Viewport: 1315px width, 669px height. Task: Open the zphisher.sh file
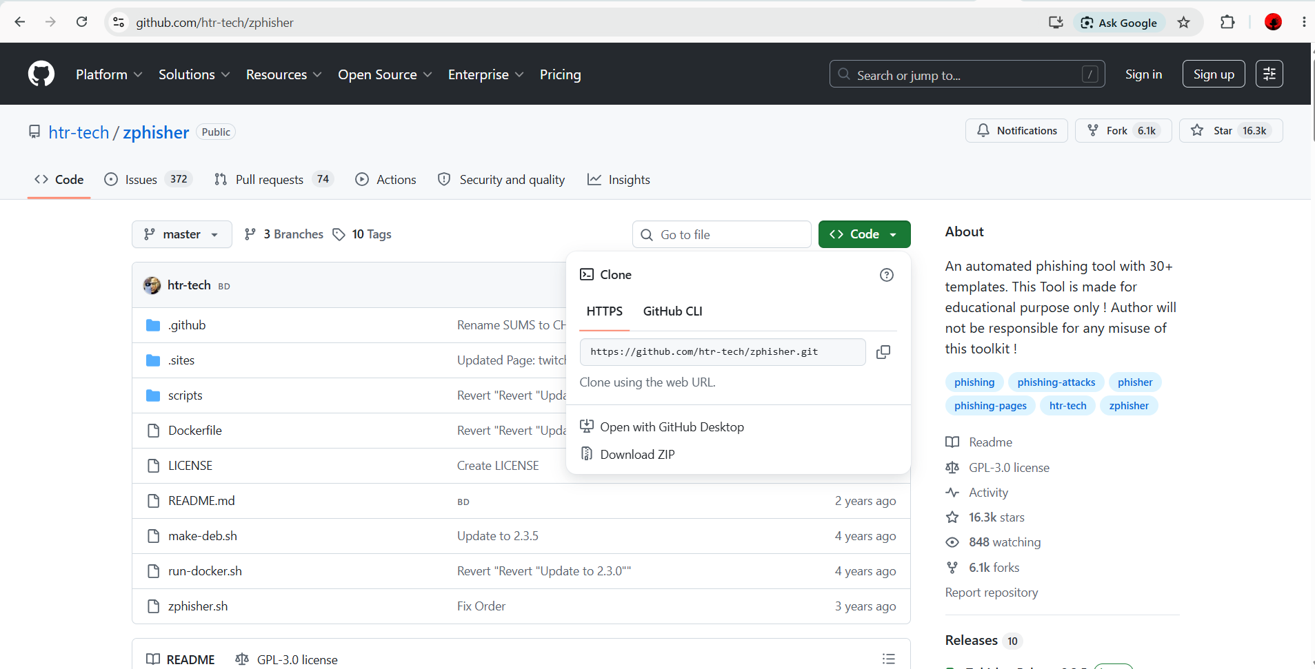click(x=198, y=606)
